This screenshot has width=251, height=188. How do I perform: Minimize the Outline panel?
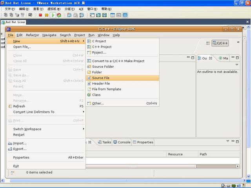click(x=233, y=57)
